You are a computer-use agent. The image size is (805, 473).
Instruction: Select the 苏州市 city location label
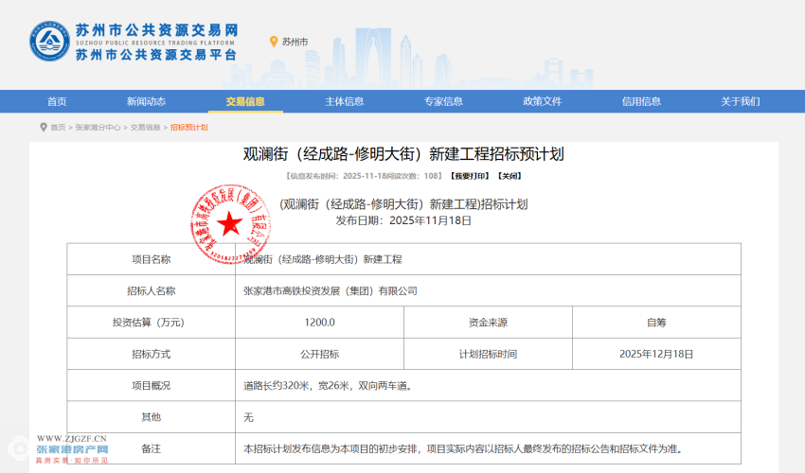click(295, 42)
